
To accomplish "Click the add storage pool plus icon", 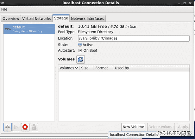I will 7,127.
